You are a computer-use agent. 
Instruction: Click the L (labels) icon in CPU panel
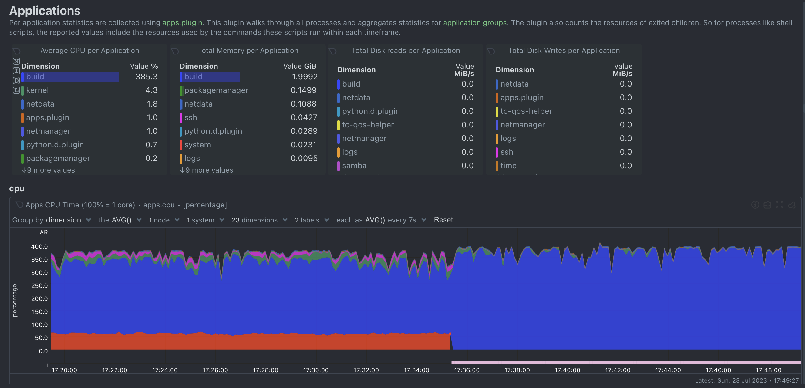tap(16, 90)
